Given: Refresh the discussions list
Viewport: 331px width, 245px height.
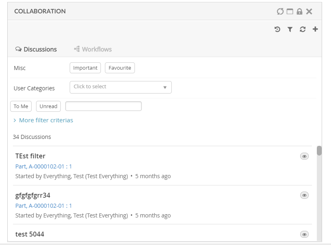Looking at the screenshot, I should pos(303,29).
